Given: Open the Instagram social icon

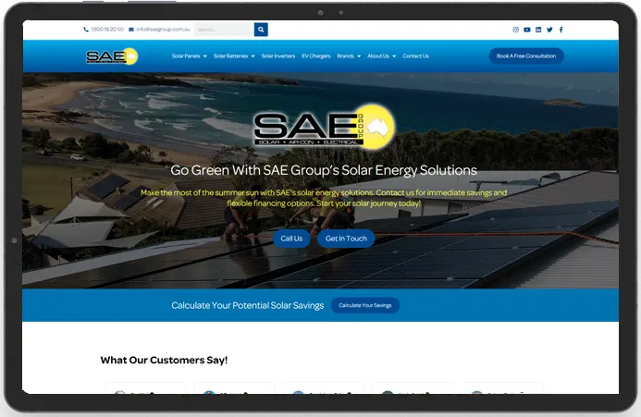Looking at the screenshot, I should pyautogui.click(x=515, y=30).
